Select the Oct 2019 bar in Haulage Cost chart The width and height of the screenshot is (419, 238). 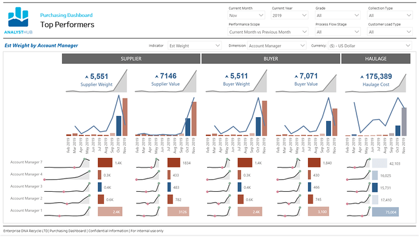coord(398,131)
